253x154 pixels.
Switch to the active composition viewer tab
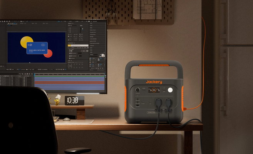click(x=12, y=23)
